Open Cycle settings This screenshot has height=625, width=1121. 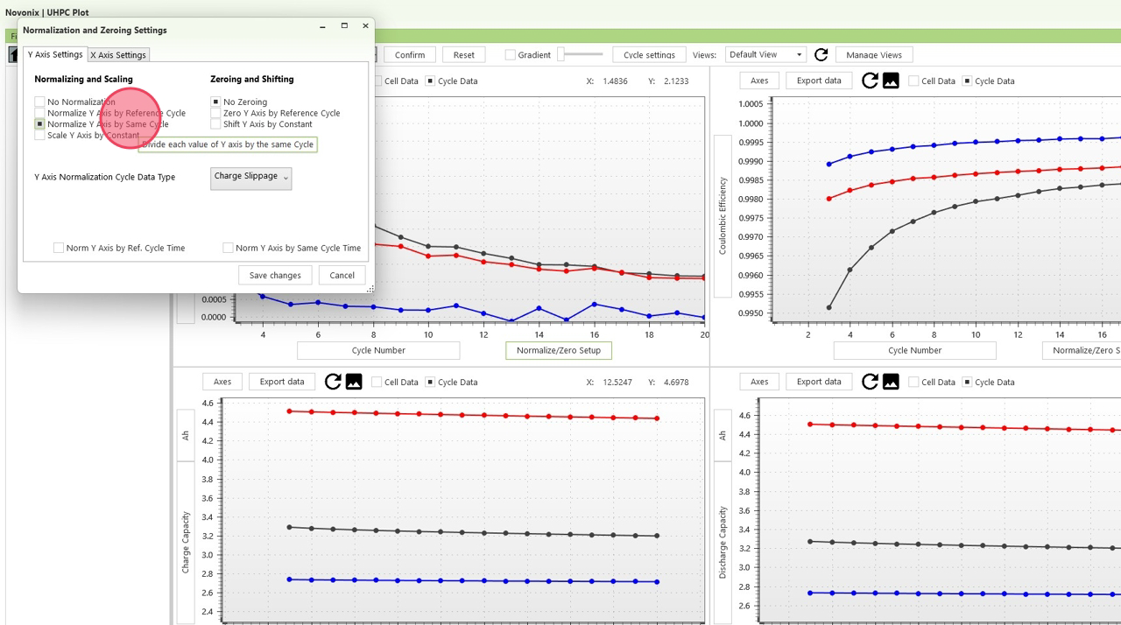[x=649, y=54]
